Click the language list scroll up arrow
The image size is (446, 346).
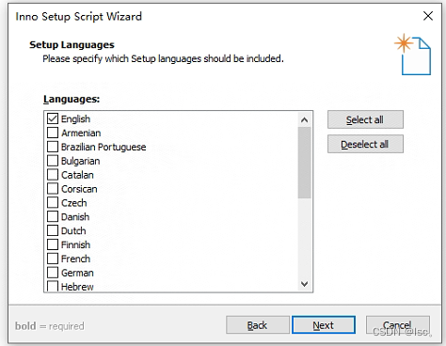point(304,119)
